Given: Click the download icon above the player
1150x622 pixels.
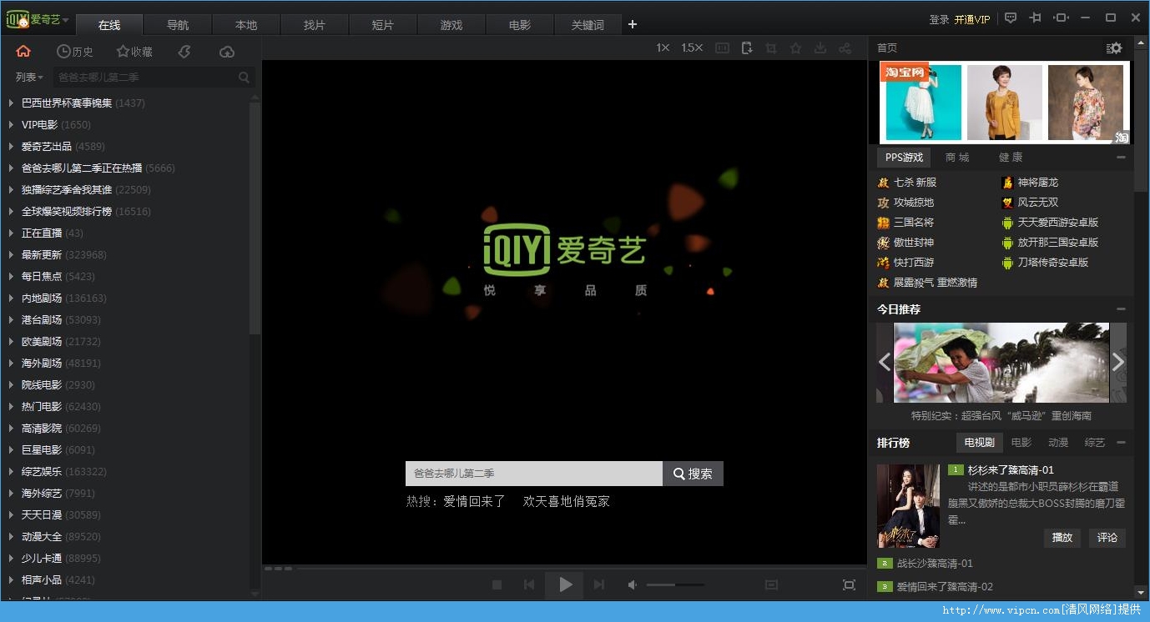Looking at the screenshot, I should [x=820, y=48].
